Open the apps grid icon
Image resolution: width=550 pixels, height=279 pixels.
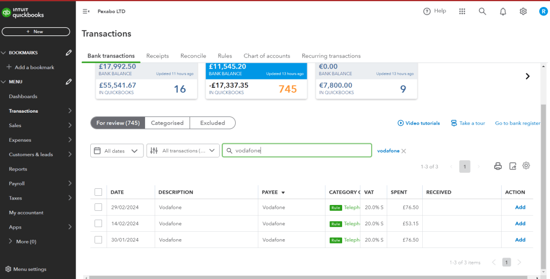pyautogui.click(x=462, y=12)
